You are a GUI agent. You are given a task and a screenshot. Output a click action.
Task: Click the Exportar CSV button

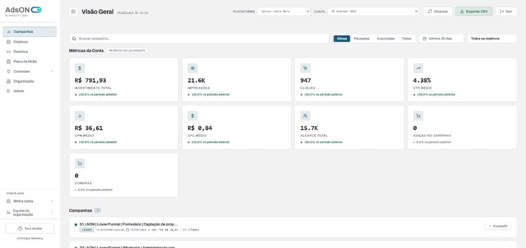point(474,11)
